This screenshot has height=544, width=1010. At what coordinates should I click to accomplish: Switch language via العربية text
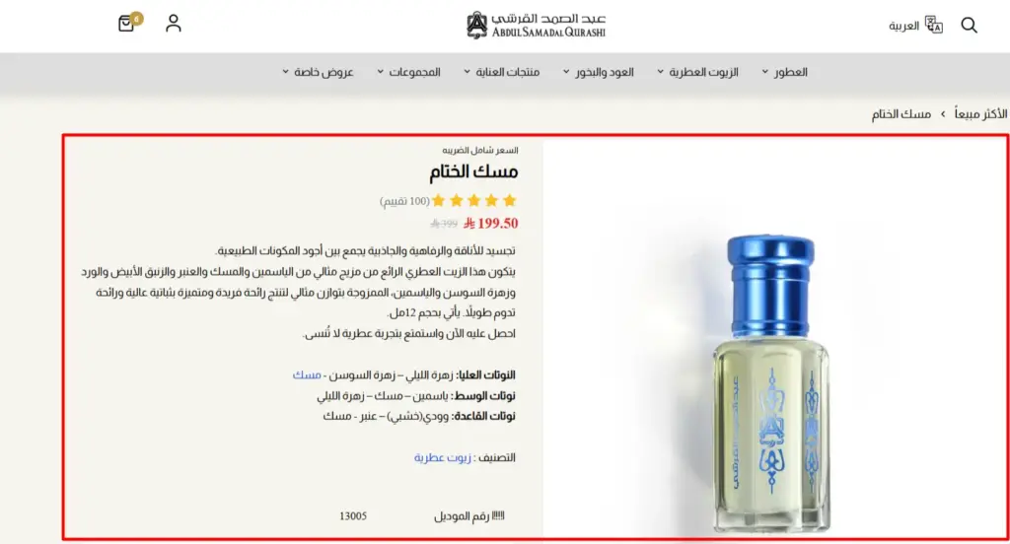903,26
